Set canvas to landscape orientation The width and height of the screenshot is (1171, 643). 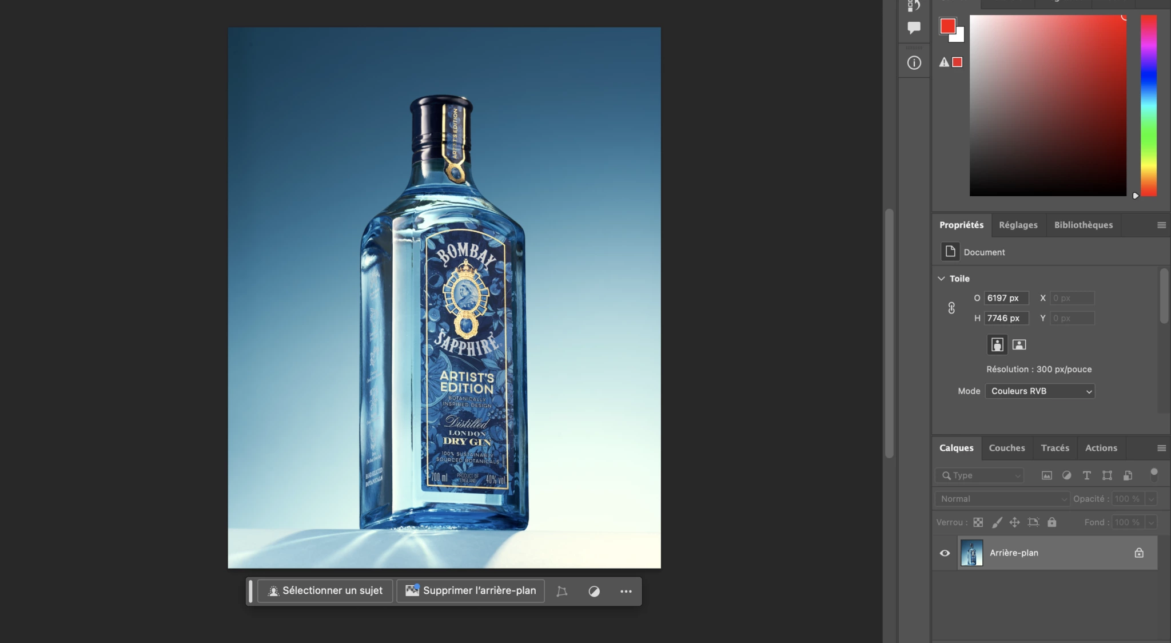click(1019, 344)
